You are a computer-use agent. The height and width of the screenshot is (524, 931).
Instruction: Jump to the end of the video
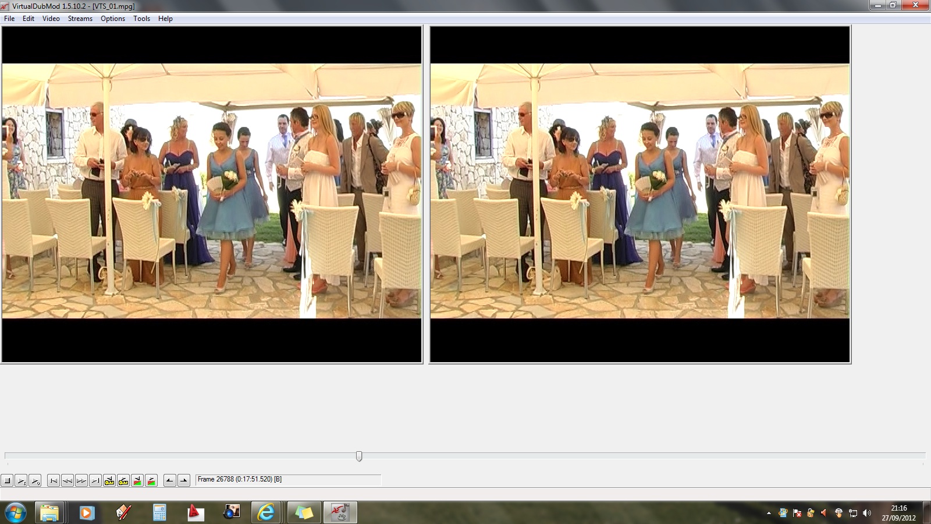(95, 480)
